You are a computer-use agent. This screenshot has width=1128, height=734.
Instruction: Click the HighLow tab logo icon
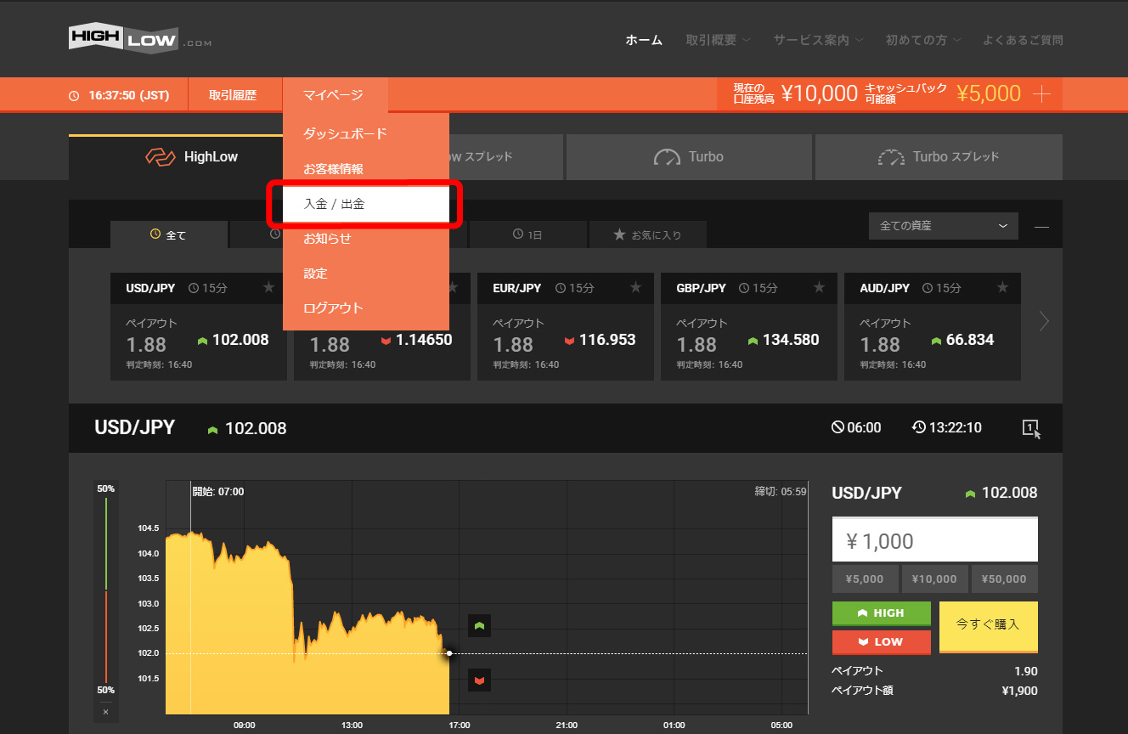(161, 157)
